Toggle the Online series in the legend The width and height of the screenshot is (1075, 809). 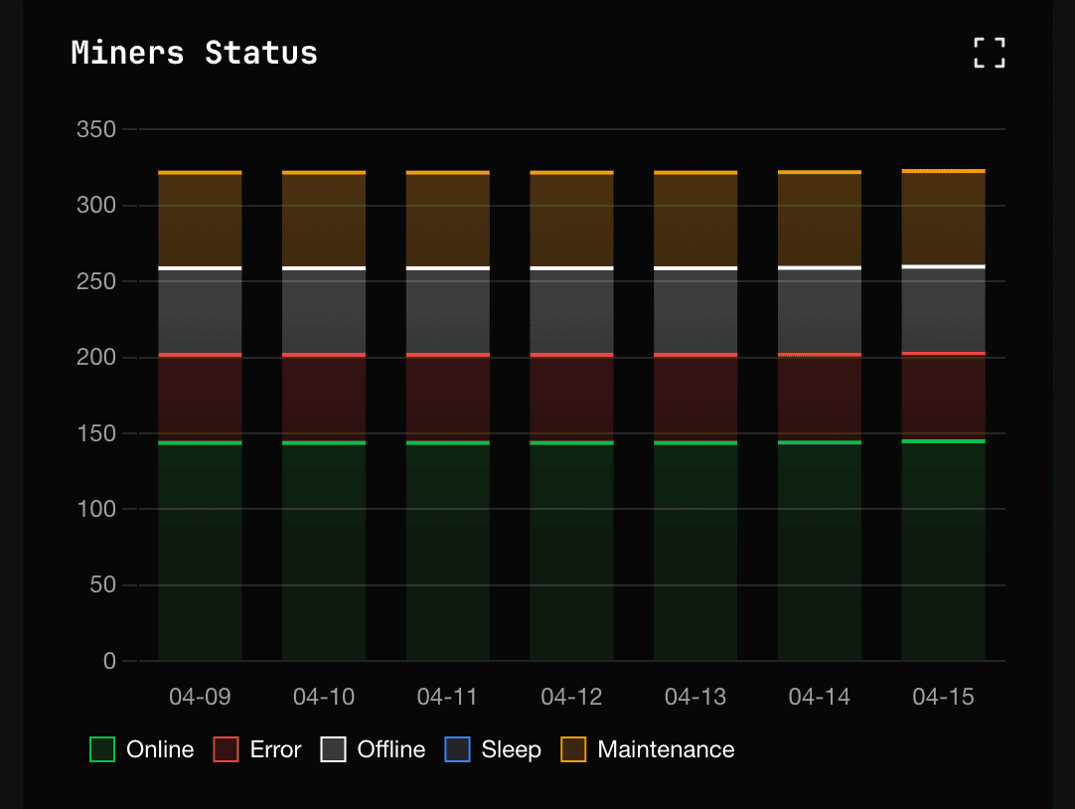click(x=141, y=749)
